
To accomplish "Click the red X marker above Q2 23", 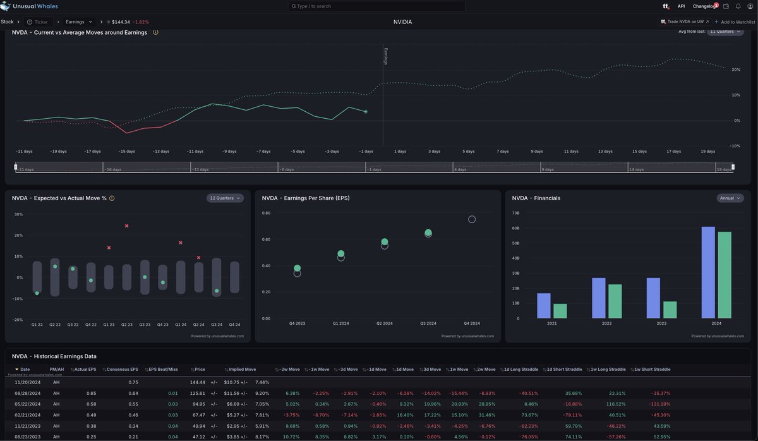I will pos(127,226).
